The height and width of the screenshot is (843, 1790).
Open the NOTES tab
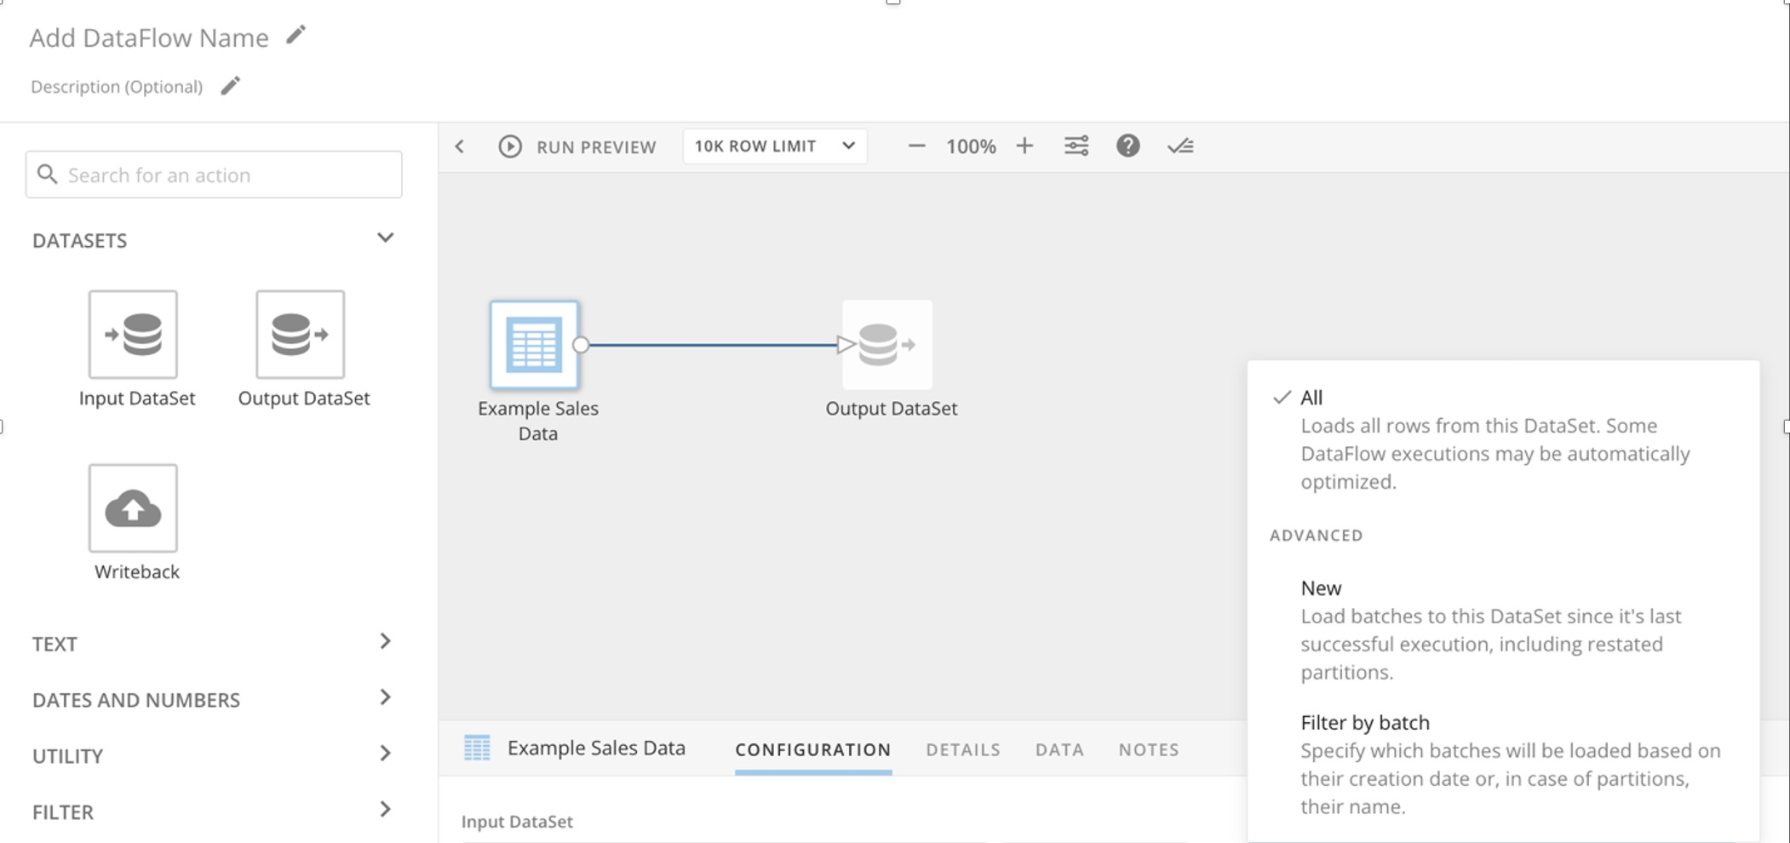click(1148, 749)
